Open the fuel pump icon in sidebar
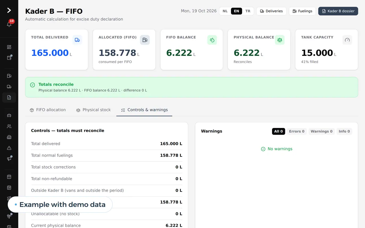Screen dimensions: 365x228 pyautogui.click(x=9, y=76)
